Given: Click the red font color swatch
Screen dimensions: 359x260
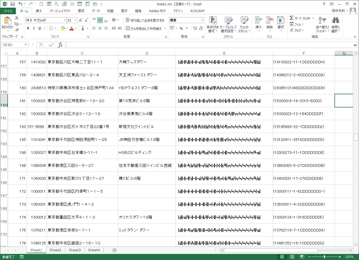Looking at the screenshot, I should click(x=72, y=28).
